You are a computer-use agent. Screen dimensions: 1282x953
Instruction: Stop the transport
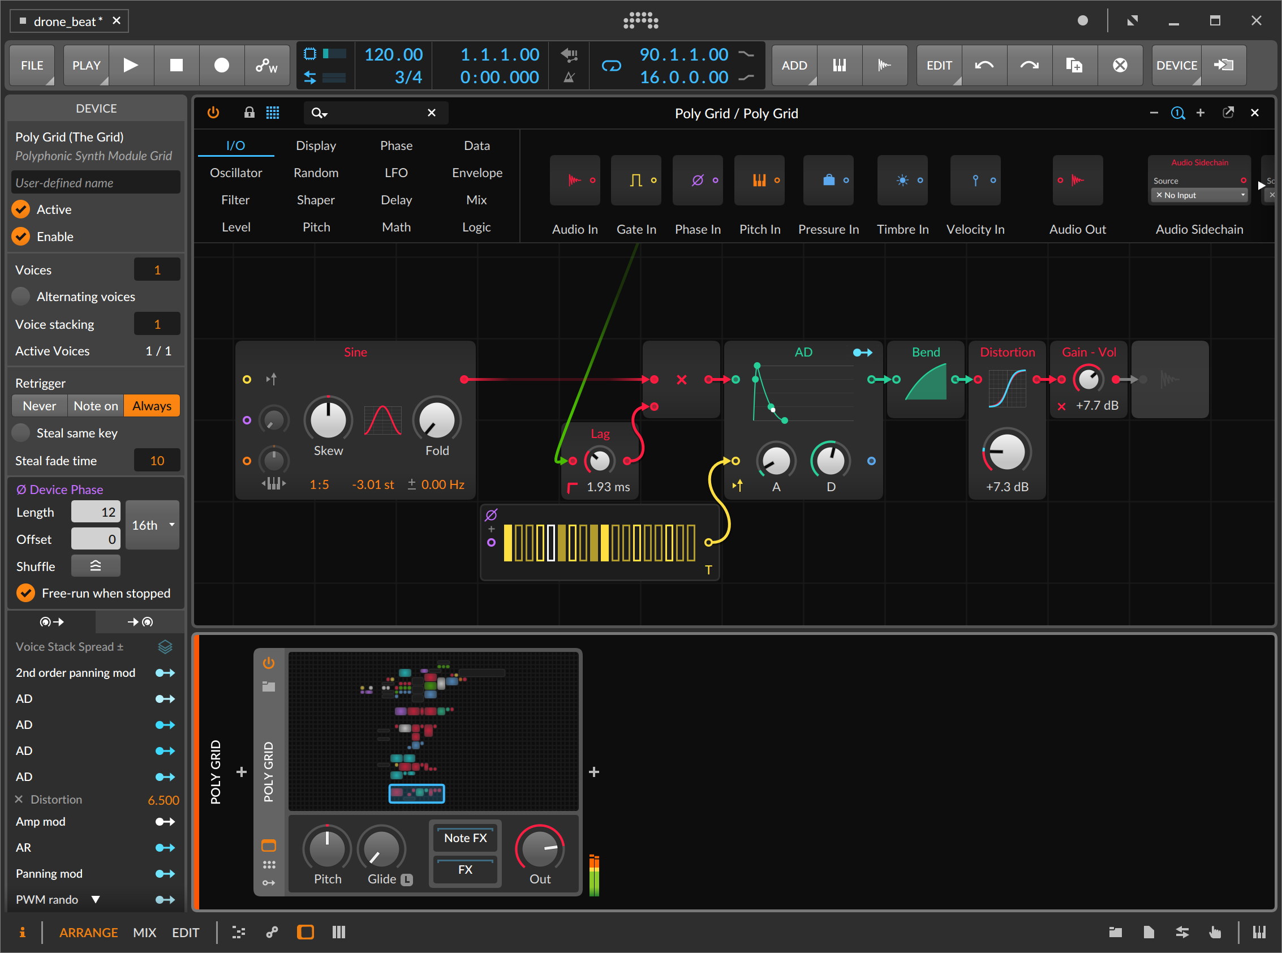(x=177, y=65)
